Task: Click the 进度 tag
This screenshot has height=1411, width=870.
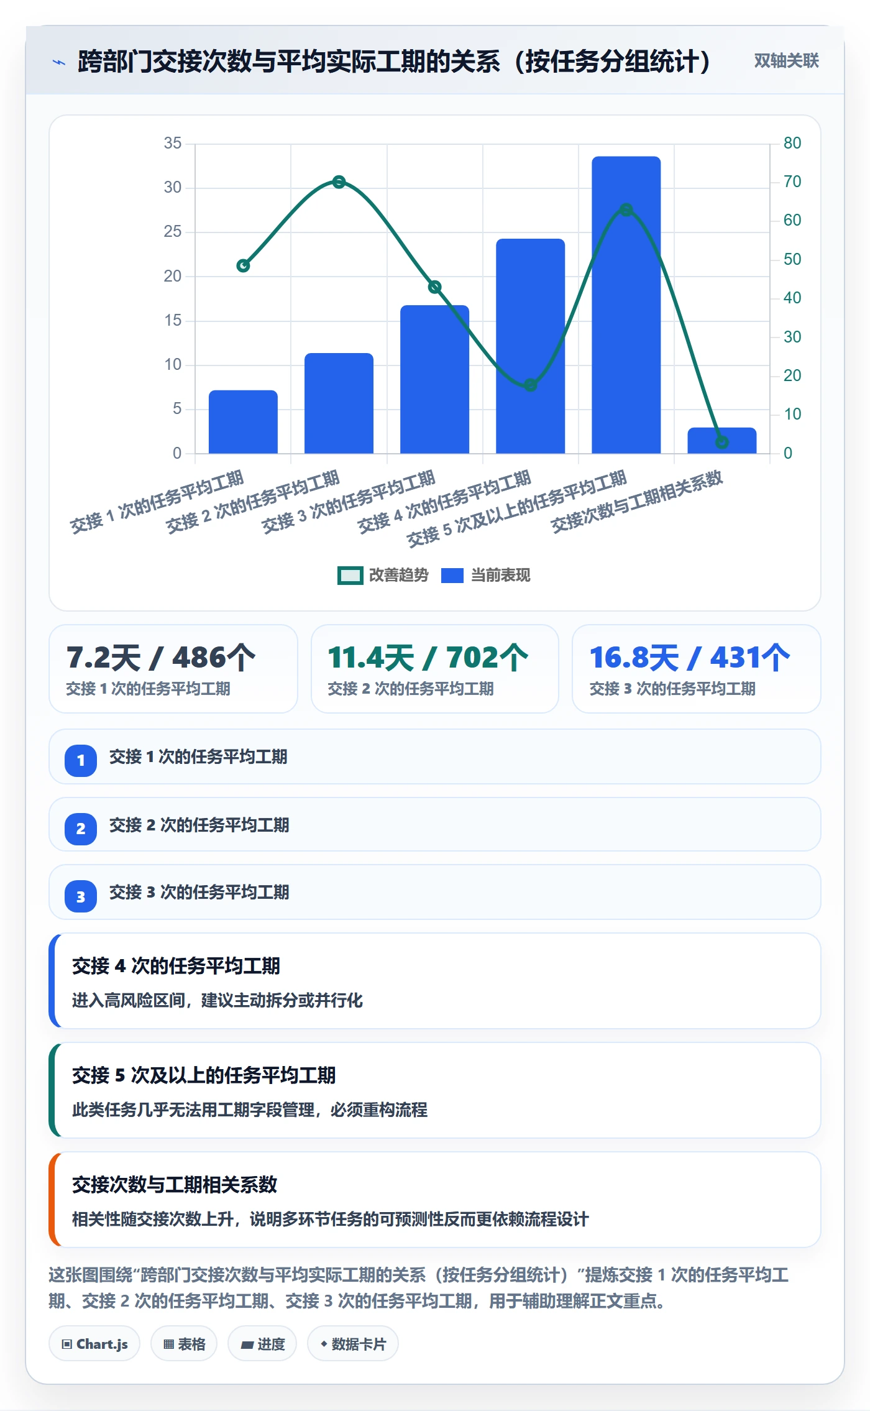Action: (262, 1344)
